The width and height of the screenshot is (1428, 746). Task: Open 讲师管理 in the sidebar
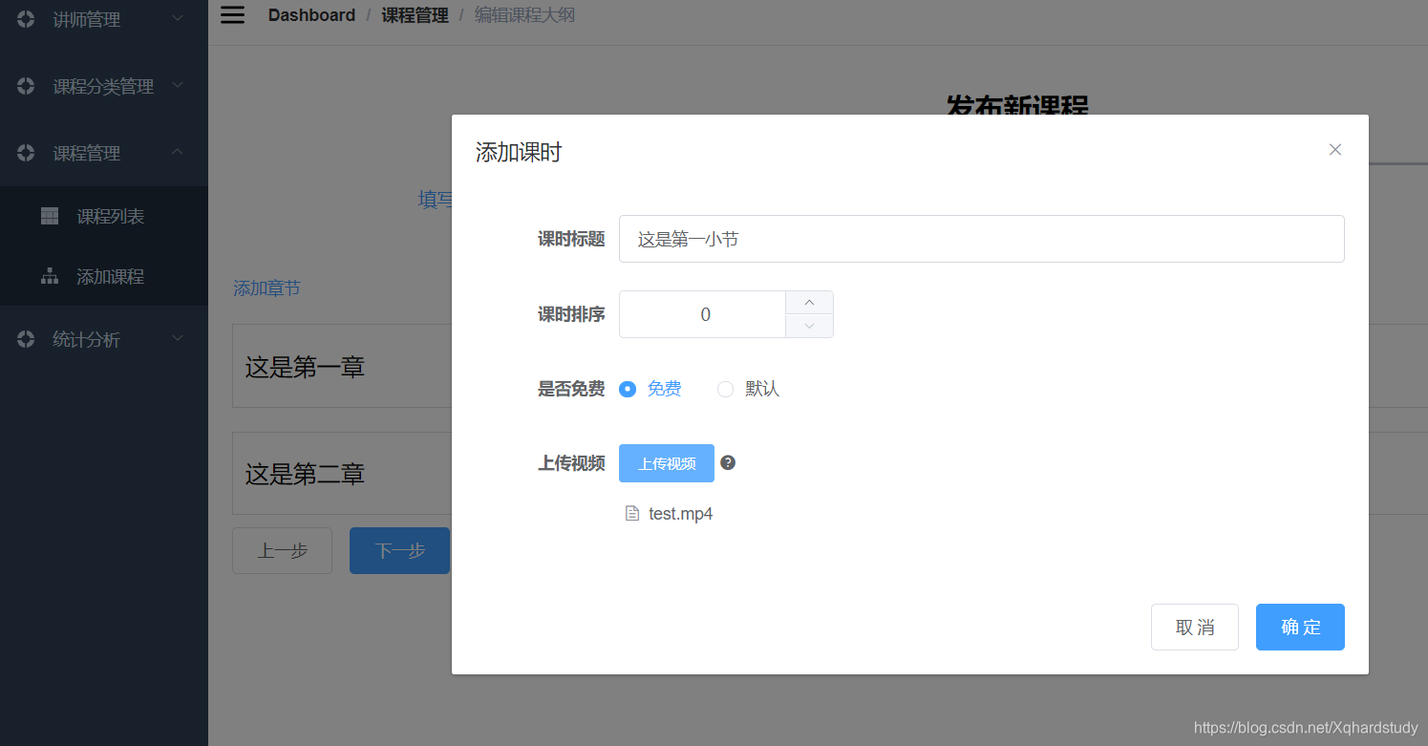[104, 18]
